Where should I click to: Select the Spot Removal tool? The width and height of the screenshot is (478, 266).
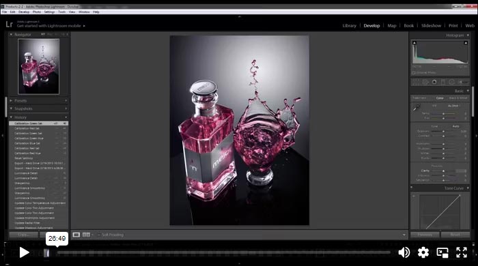click(x=425, y=82)
